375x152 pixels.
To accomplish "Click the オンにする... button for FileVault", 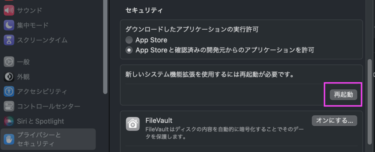I will tap(334, 120).
